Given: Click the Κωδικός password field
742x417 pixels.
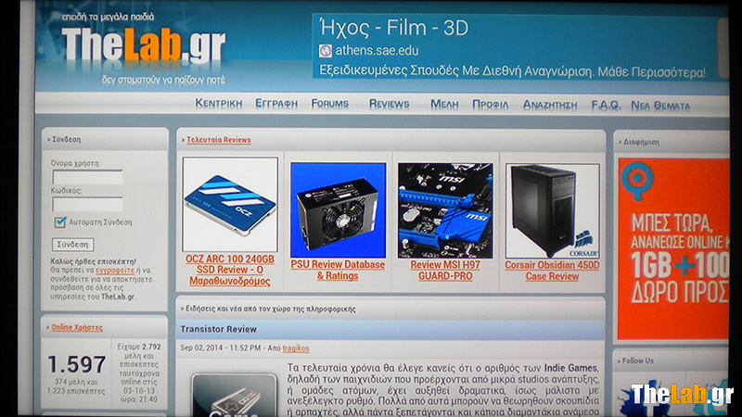Looking at the screenshot, I should tap(87, 204).
